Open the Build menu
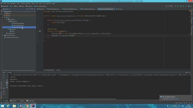The height and width of the screenshot is (108, 193). coord(33,3)
